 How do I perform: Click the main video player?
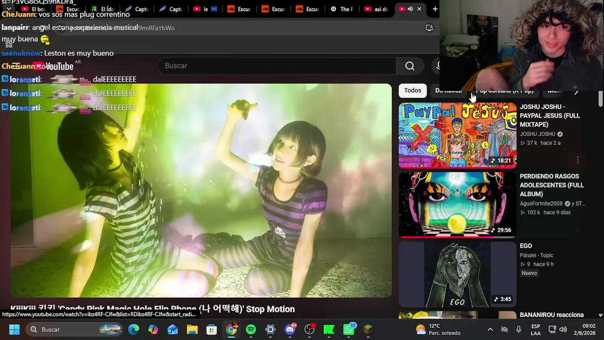click(x=201, y=191)
